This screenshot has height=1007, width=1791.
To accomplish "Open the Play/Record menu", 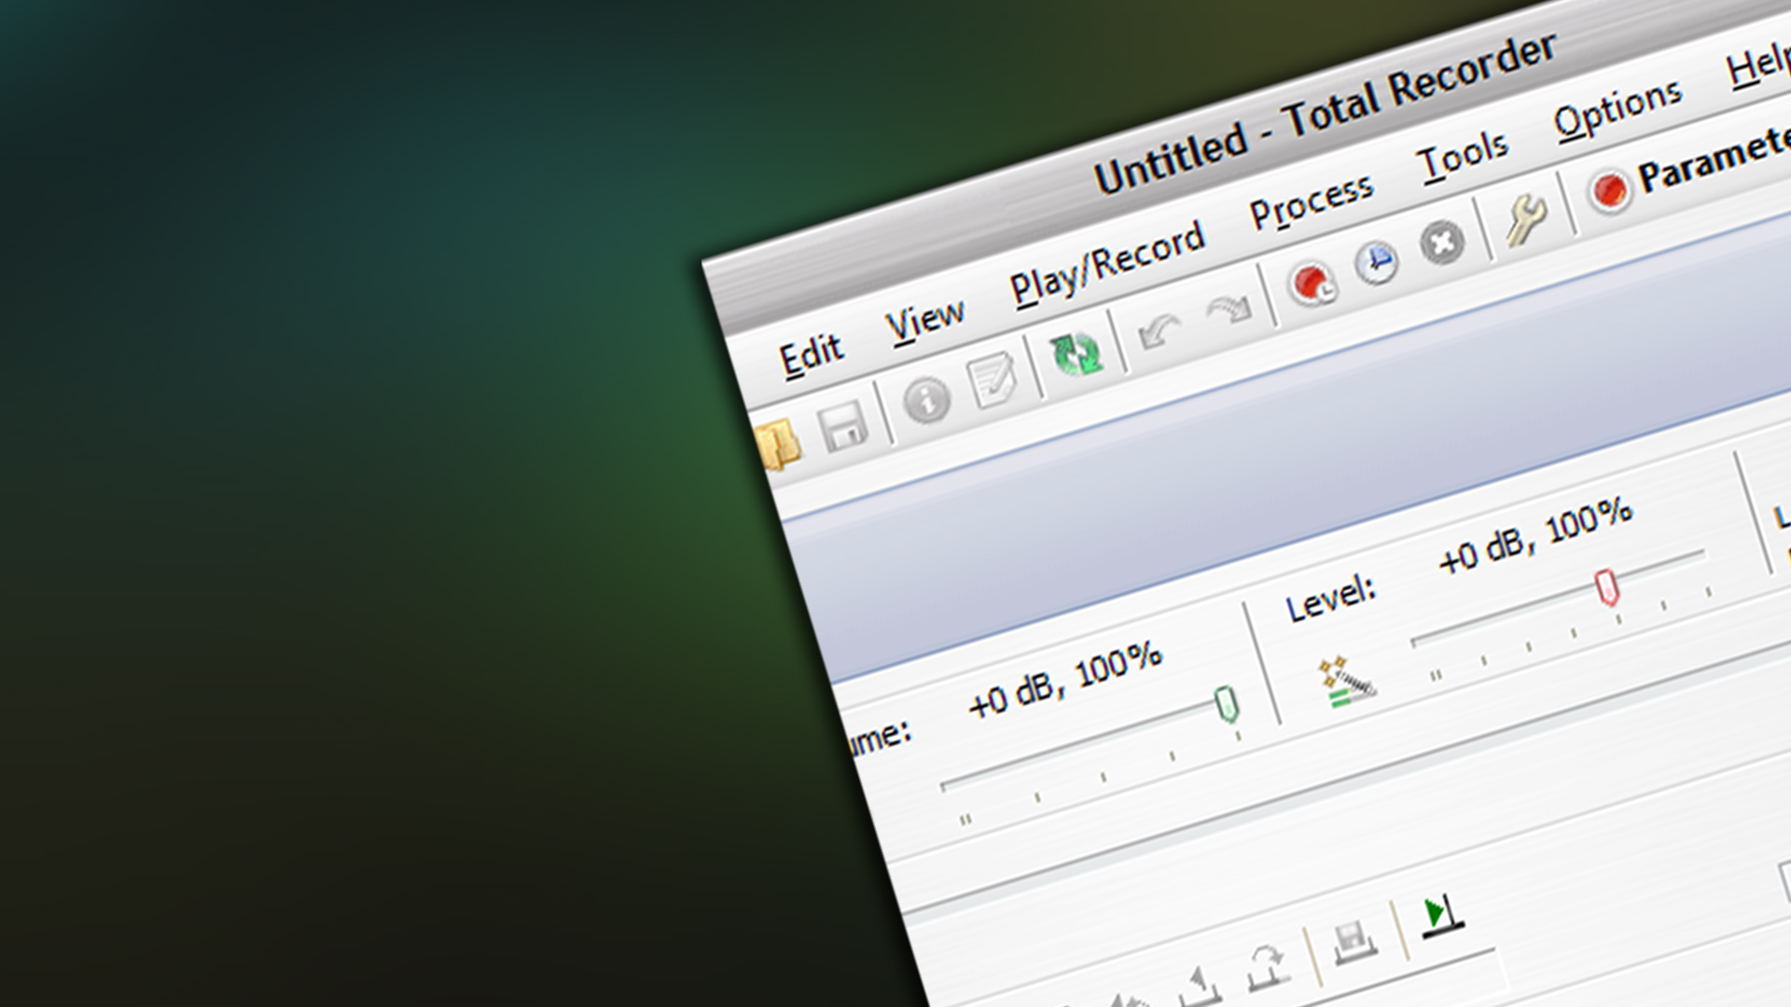I will tap(1107, 264).
